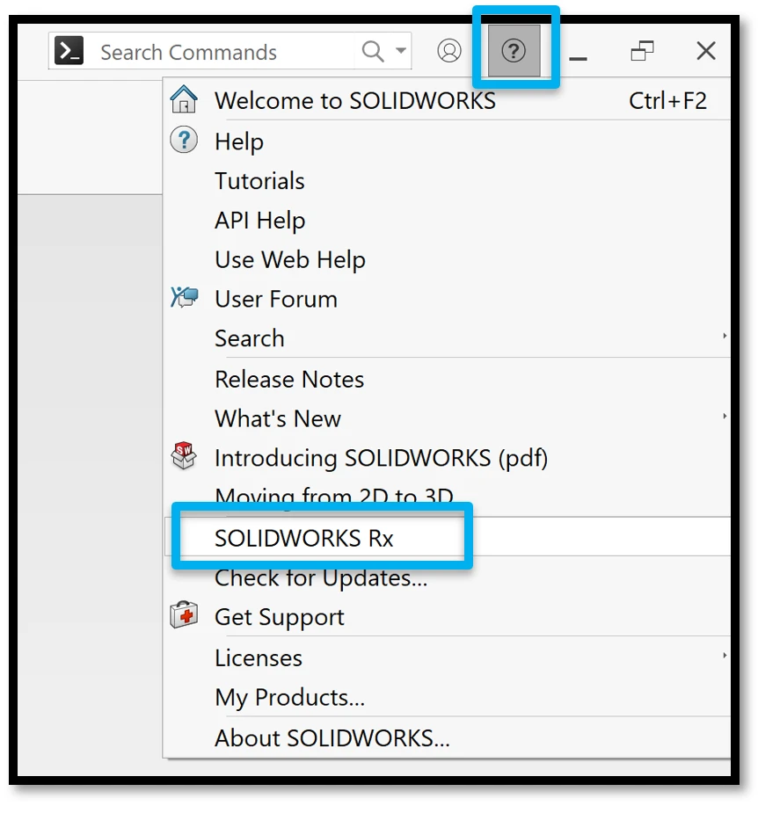The height and width of the screenshot is (813, 758).
Task: Open API Help menu entry
Action: pyautogui.click(x=259, y=221)
